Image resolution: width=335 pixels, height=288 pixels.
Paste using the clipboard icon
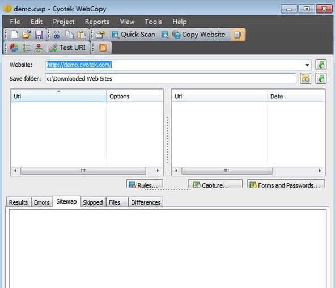(x=82, y=35)
